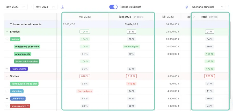Screen dimensions: 233x111
Task: Select the mai 2023 column header
Action: click(x=85, y=17)
